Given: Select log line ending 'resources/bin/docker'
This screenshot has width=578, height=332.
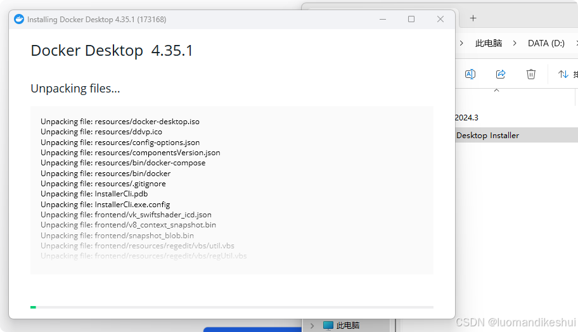Looking at the screenshot, I should point(105,173).
